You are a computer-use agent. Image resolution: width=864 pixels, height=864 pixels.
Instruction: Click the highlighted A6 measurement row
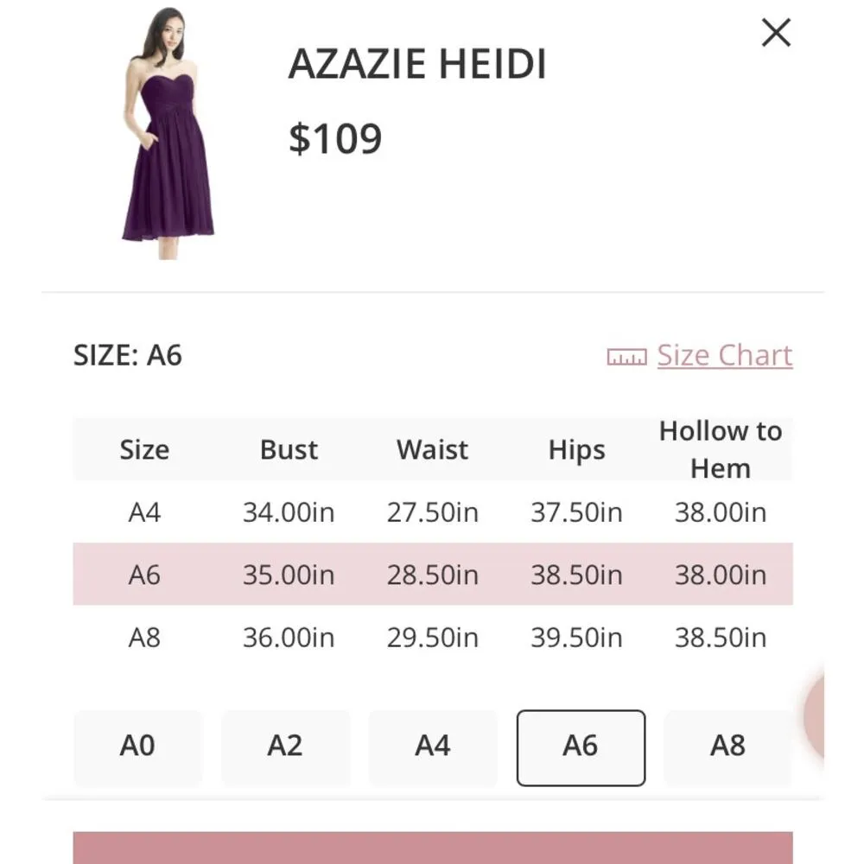pos(432,575)
